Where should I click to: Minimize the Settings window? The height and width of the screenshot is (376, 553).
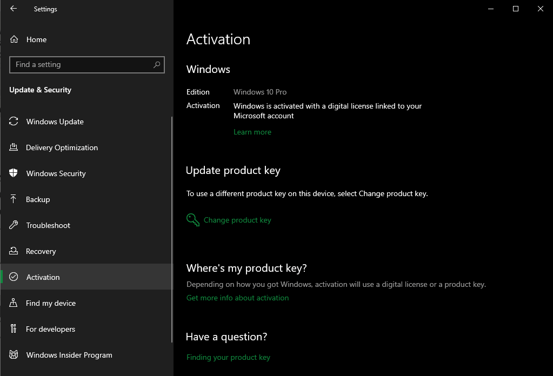pos(491,9)
